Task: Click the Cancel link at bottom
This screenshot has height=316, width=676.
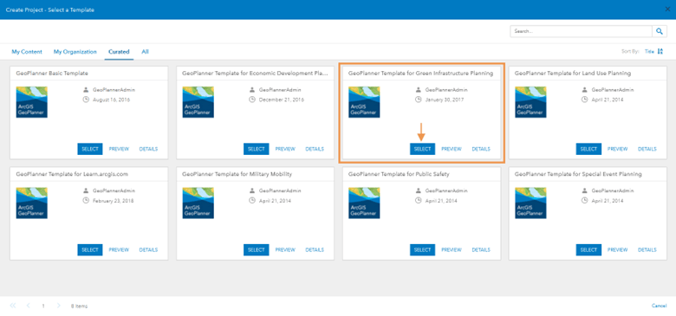Action: pos(660,306)
